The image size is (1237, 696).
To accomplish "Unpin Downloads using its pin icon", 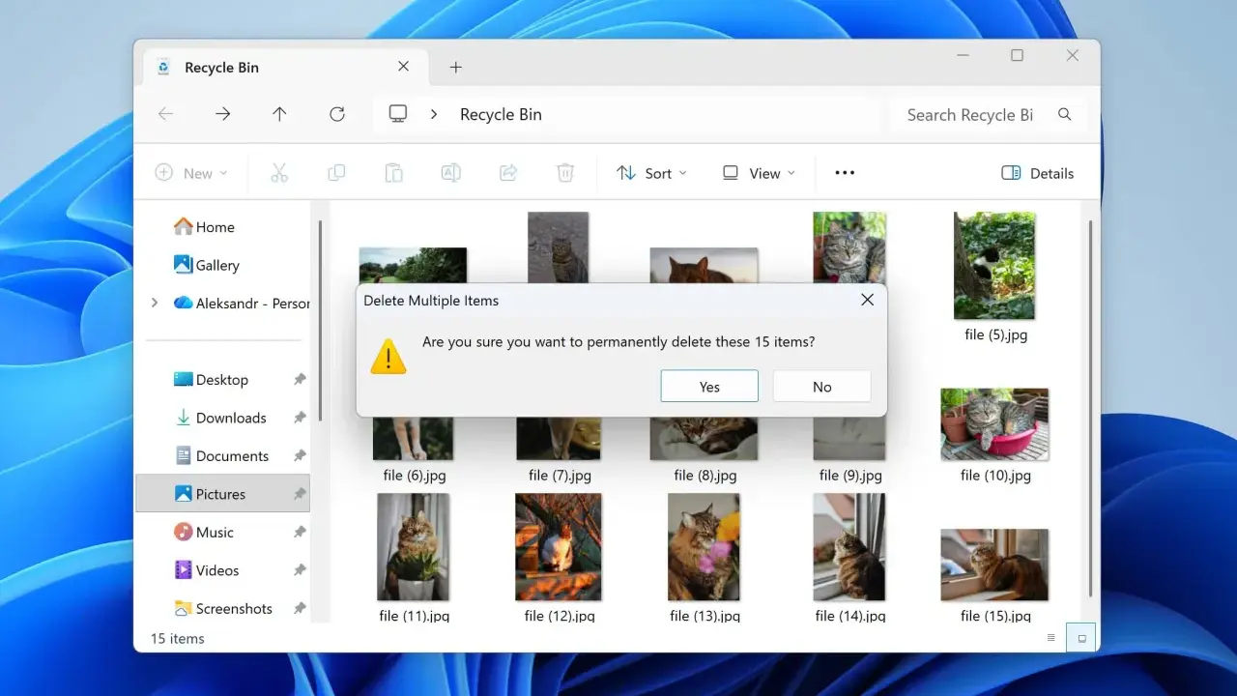I will 300,418.
